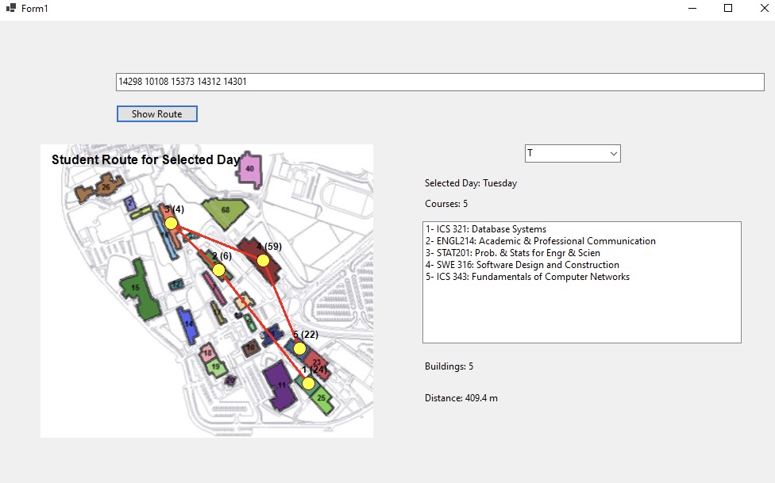Click small purple building 20 on the map
Image resolution: width=775 pixels, height=483 pixels.
click(x=230, y=380)
